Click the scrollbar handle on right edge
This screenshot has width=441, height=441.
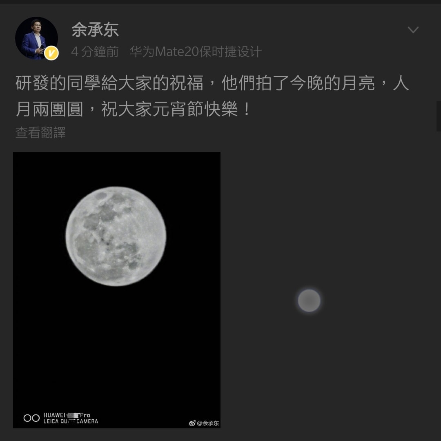click(x=439, y=116)
